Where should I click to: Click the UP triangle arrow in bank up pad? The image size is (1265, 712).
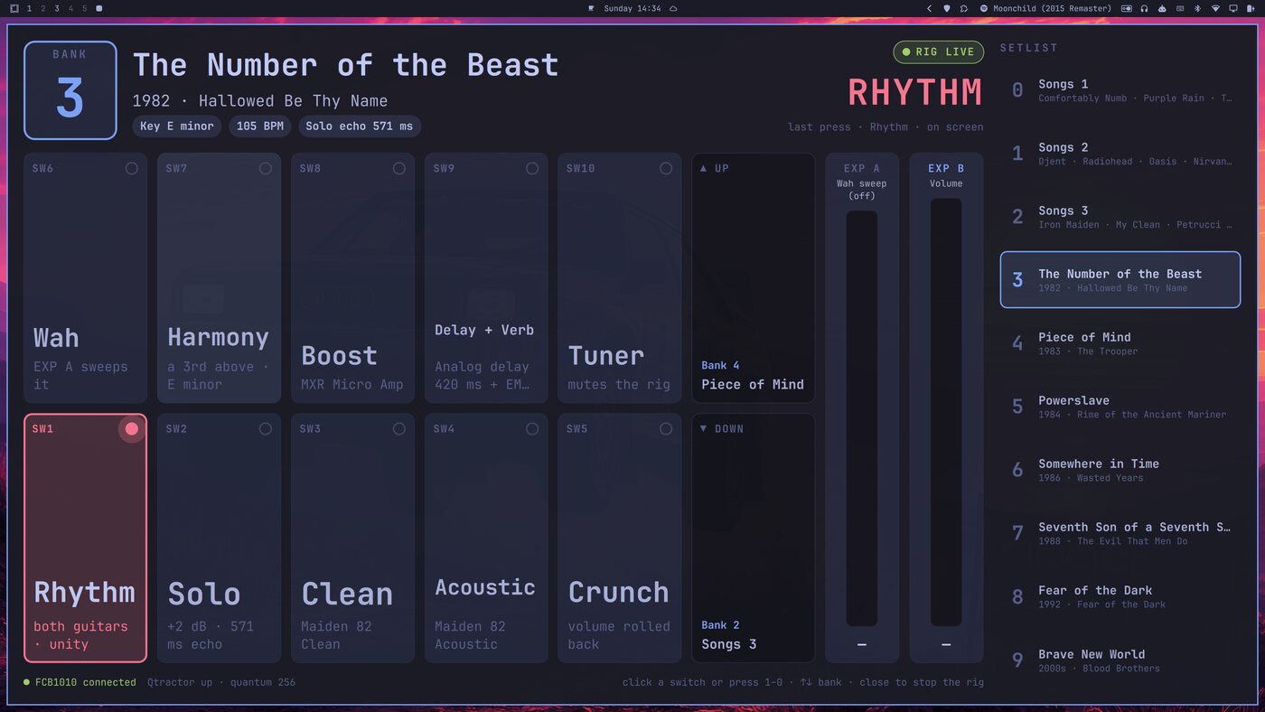point(704,168)
